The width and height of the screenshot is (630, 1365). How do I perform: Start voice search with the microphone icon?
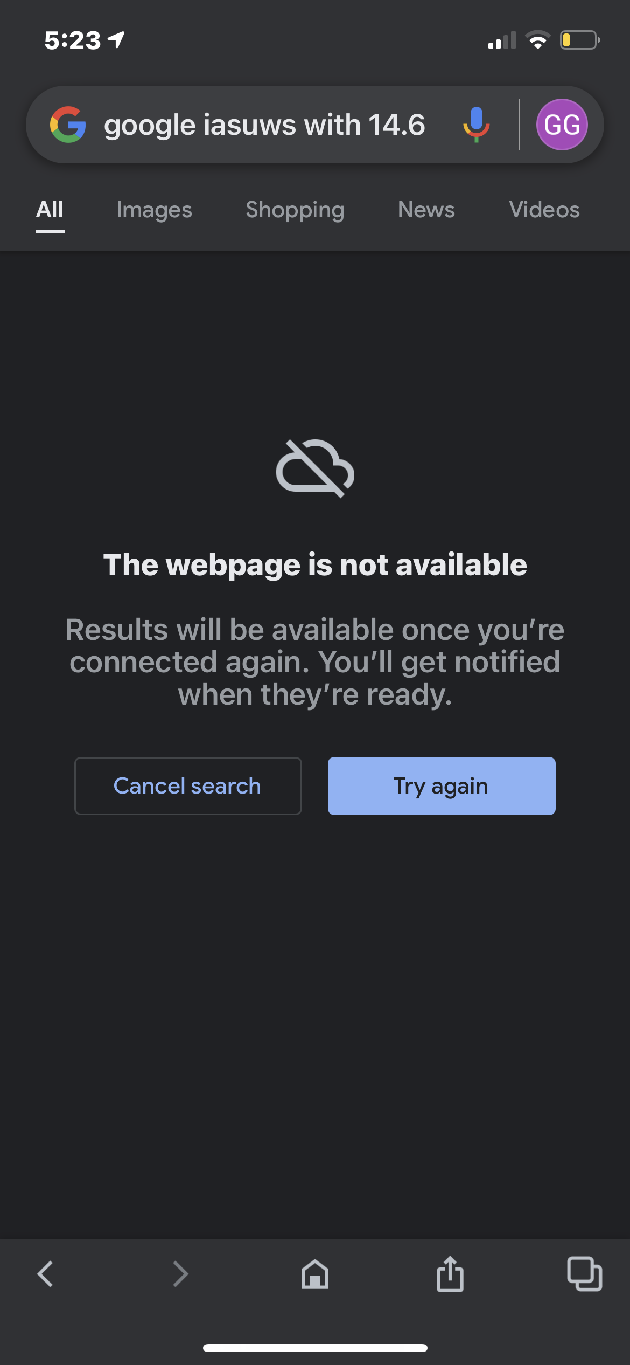click(477, 125)
